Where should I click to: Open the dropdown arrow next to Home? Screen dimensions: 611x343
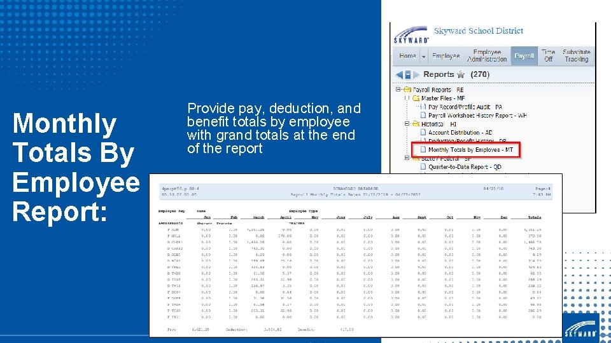[x=424, y=57]
